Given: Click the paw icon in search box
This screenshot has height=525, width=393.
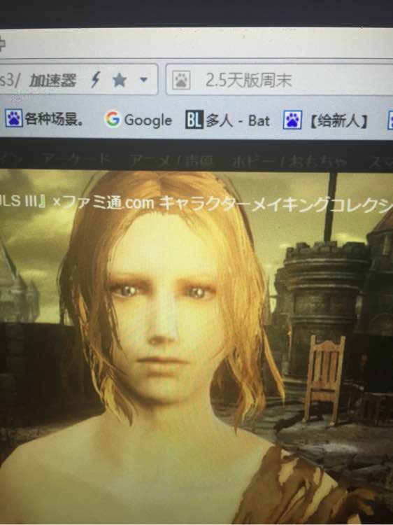Looking at the screenshot, I should coord(181,80).
